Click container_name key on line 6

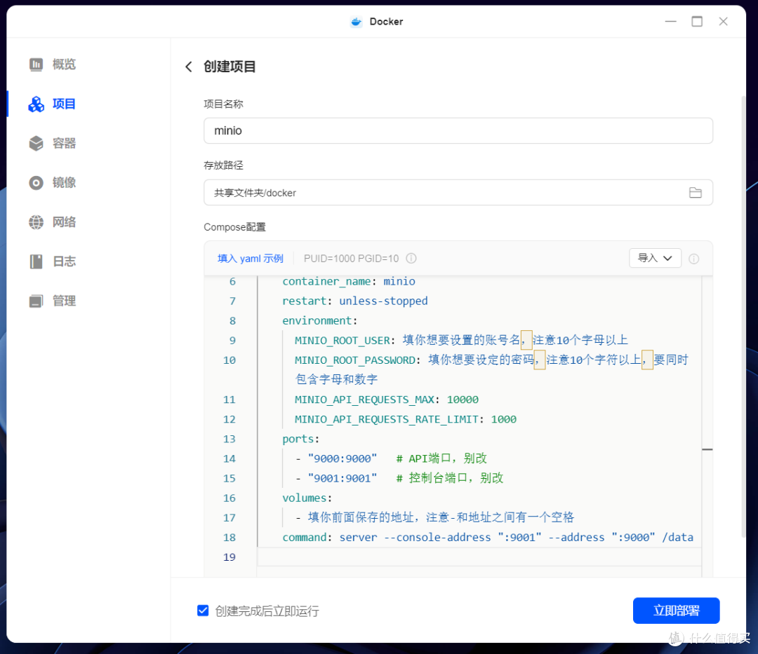point(326,281)
